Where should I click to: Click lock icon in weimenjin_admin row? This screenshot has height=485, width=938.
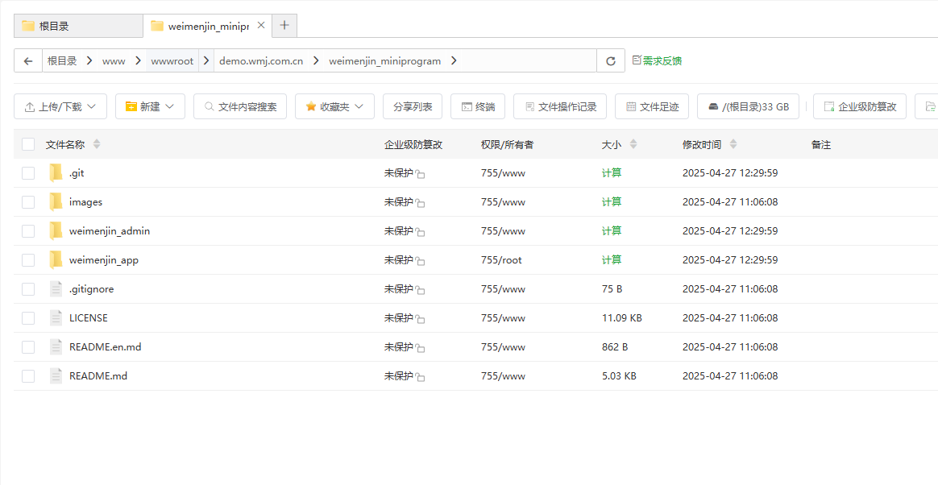[x=421, y=233]
